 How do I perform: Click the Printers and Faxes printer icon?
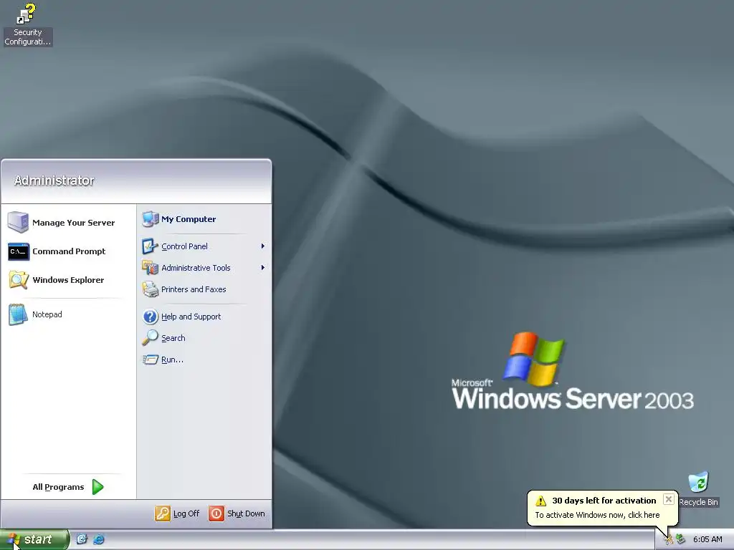(151, 289)
